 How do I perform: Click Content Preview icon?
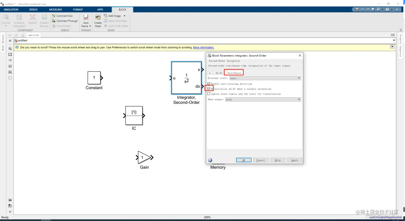click(x=44, y=18)
